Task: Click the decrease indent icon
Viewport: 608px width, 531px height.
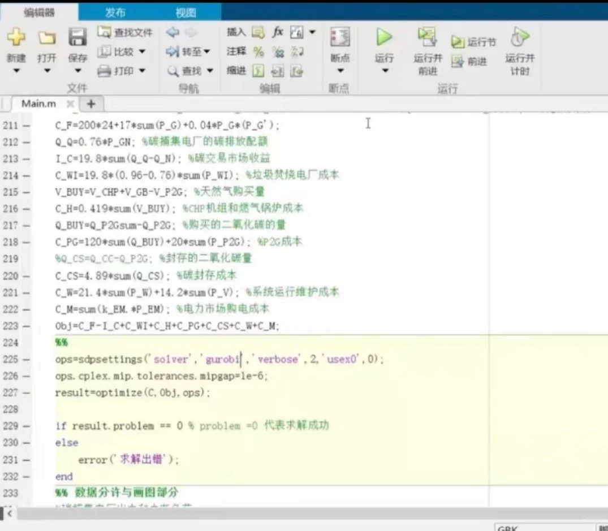Action: click(x=296, y=71)
